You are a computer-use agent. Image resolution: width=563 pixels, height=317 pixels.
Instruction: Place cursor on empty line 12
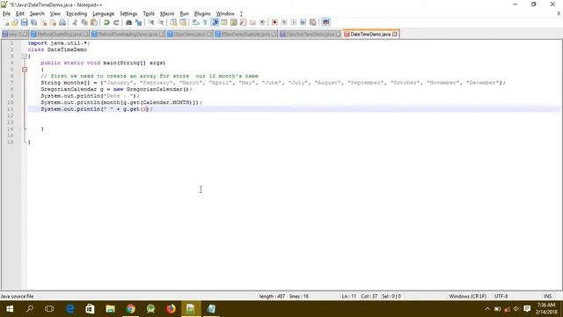[294, 115]
